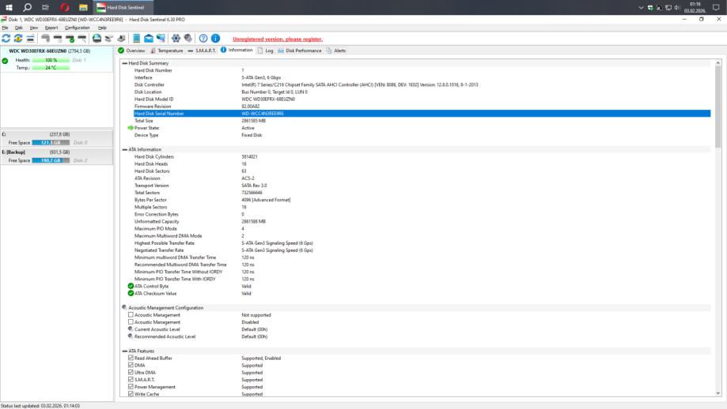Click the E: Backup free space bar
This screenshot has width=727, height=409.
[x=51, y=160]
